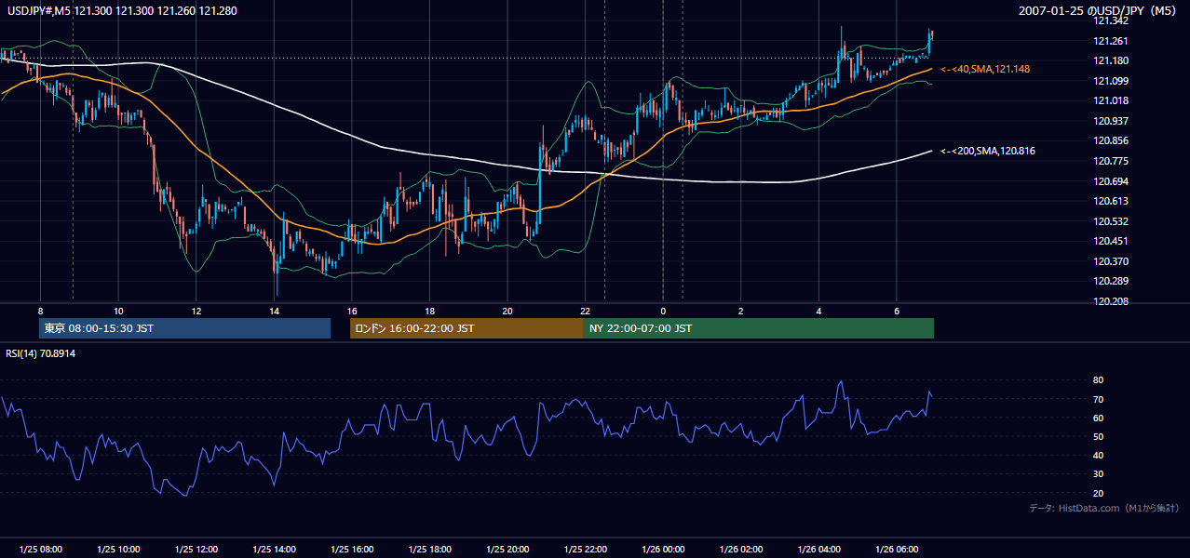The width and height of the screenshot is (1190, 558).
Task: Click the NY session bar 22:00-07:00 JST
Action: (759, 328)
